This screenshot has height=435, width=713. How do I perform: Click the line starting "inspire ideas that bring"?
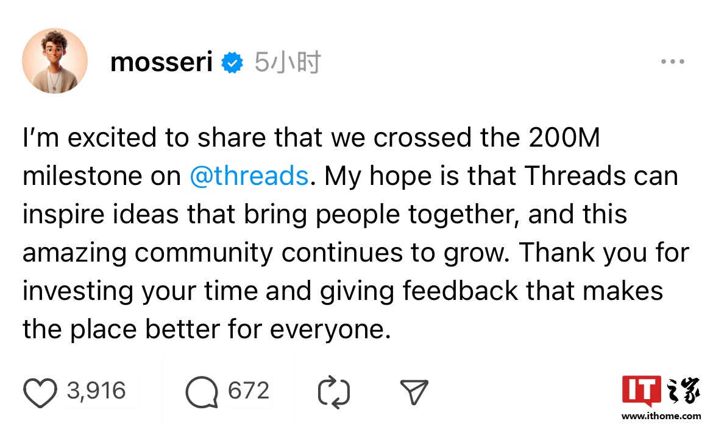(x=324, y=214)
